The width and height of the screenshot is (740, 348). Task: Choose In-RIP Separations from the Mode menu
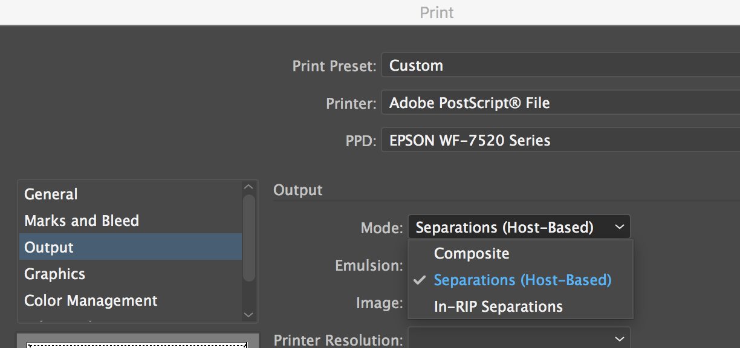(x=498, y=307)
